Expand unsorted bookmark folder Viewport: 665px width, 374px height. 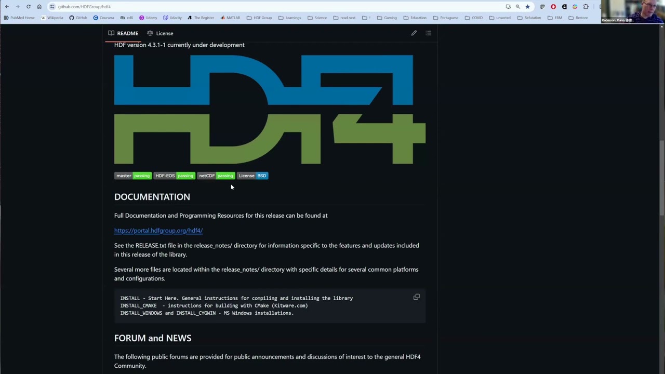pos(500,18)
